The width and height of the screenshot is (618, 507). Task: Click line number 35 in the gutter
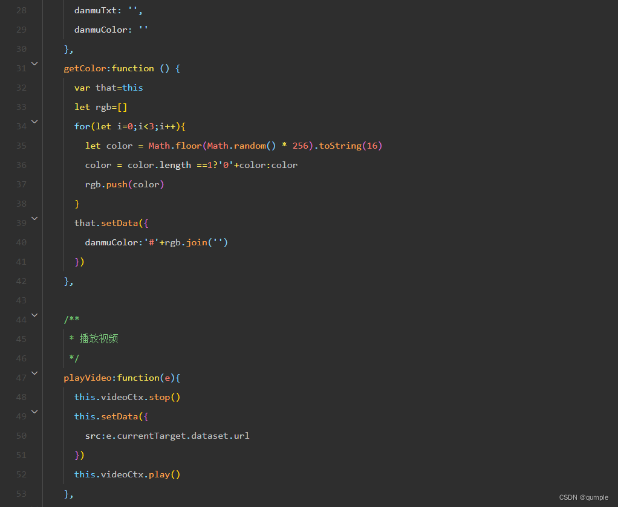[x=21, y=146]
